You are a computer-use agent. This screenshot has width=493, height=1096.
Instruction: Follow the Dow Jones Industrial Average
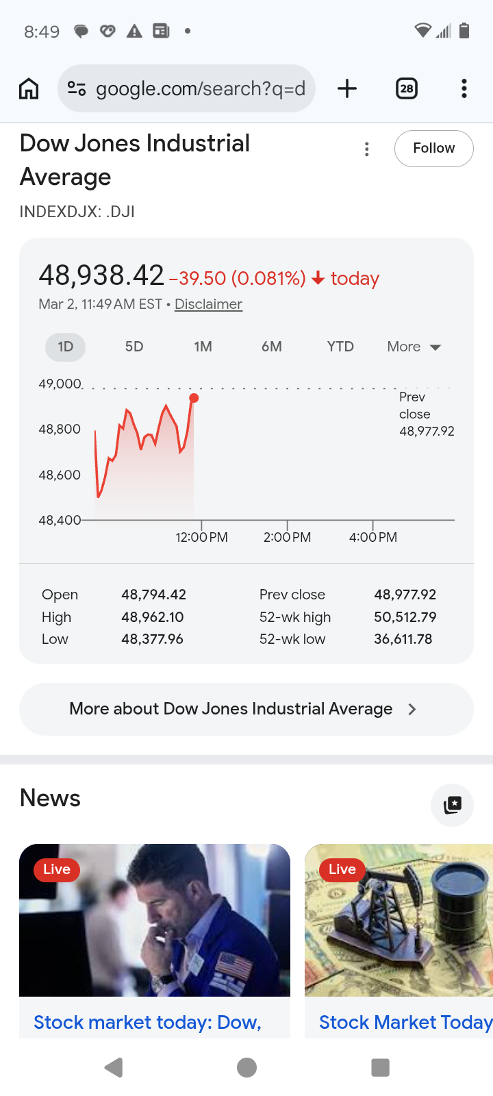(433, 149)
